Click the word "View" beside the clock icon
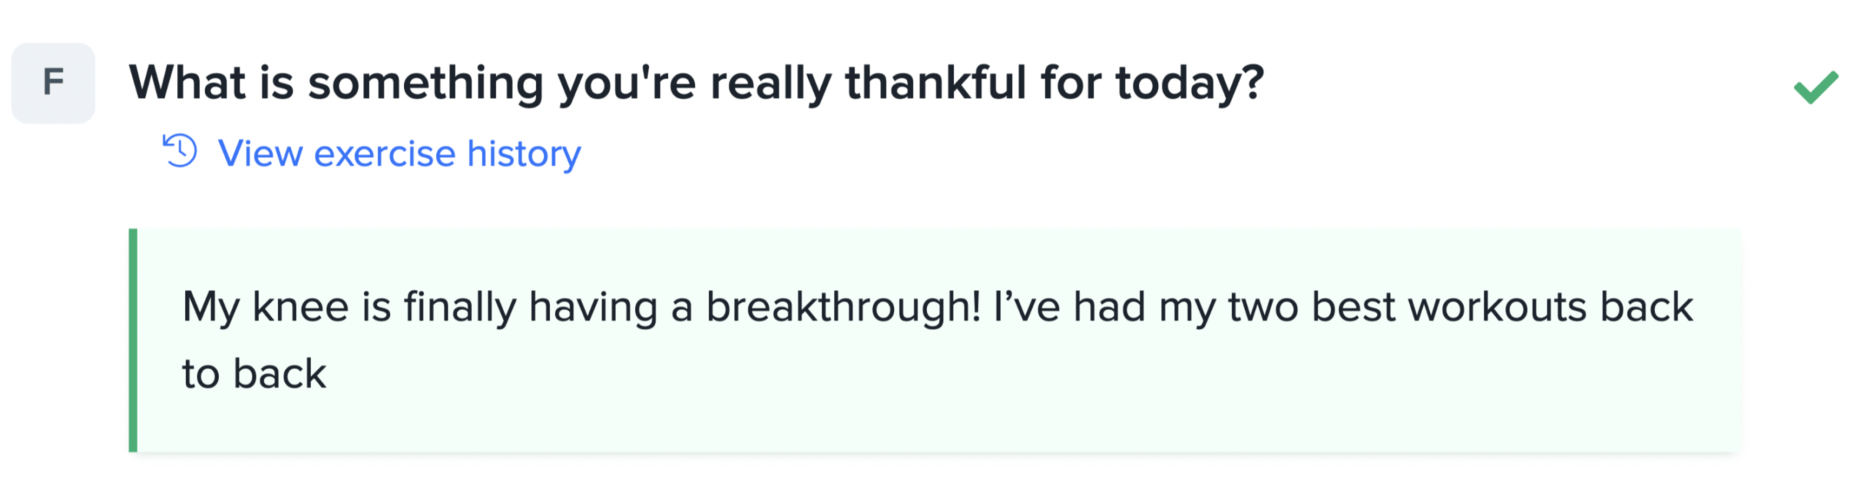Screen dimensions: 1867x488 (x=260, y=154)
